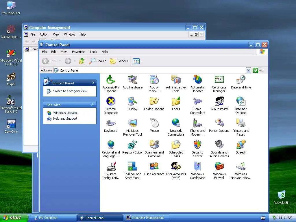Click the Up folder toolbar button

tap(82, 61)
